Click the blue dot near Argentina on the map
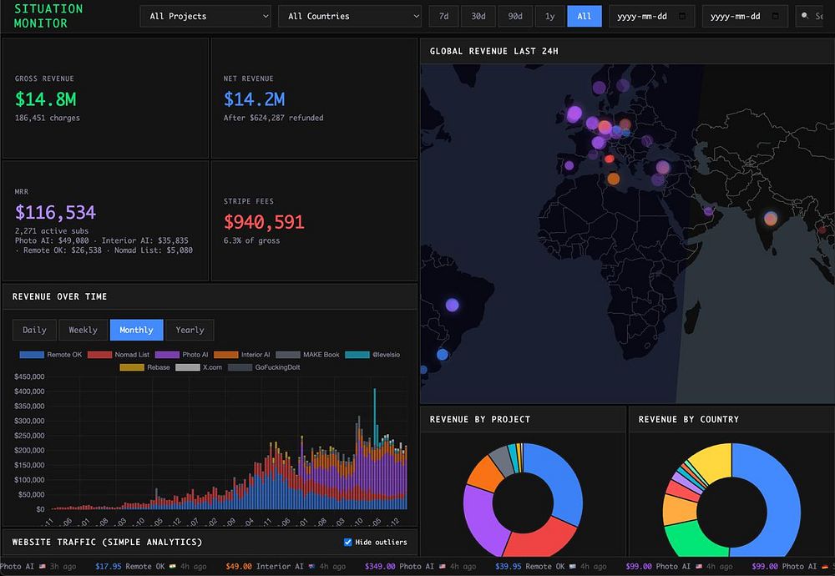This screenshot has height=576, width=835. 443,354
